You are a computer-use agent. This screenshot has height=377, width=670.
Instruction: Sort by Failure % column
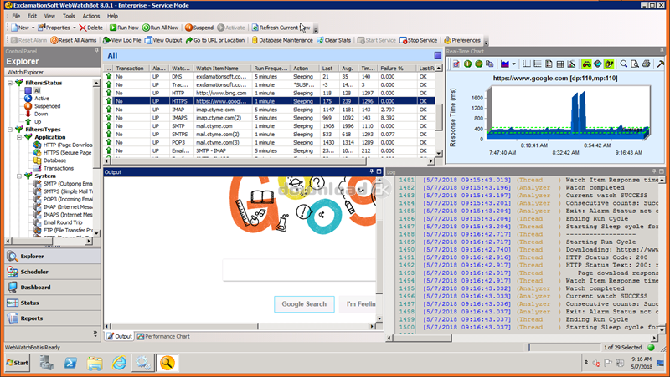(397, 69)
